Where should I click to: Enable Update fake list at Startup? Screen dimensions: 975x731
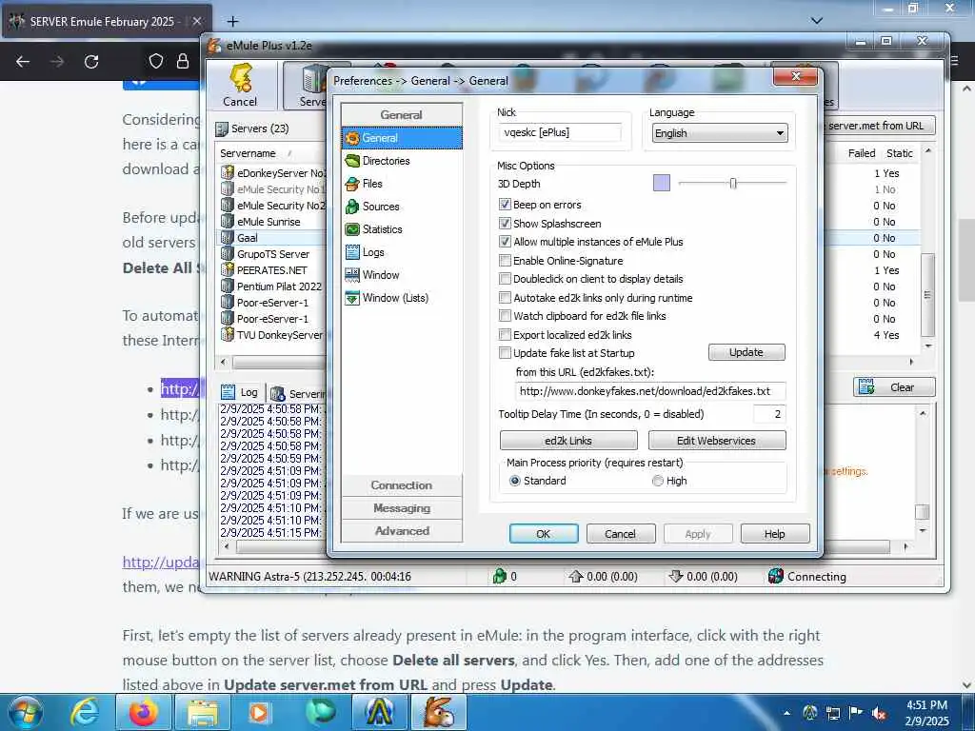(x=505, y=353)
